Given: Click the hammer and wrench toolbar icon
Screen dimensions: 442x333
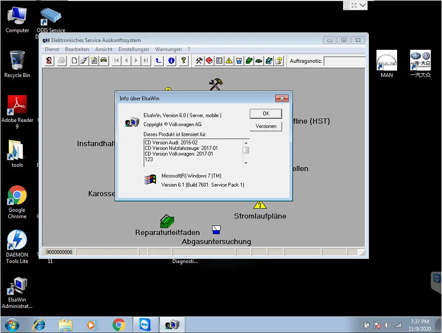Looking at the screenshot, I should click(199, 60).
